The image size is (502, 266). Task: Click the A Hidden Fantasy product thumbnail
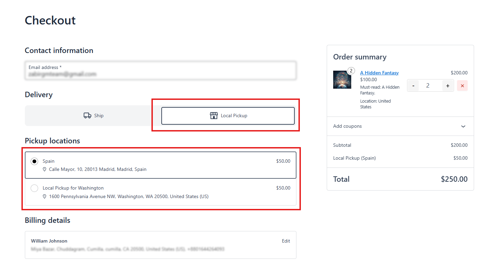[342, 80]
